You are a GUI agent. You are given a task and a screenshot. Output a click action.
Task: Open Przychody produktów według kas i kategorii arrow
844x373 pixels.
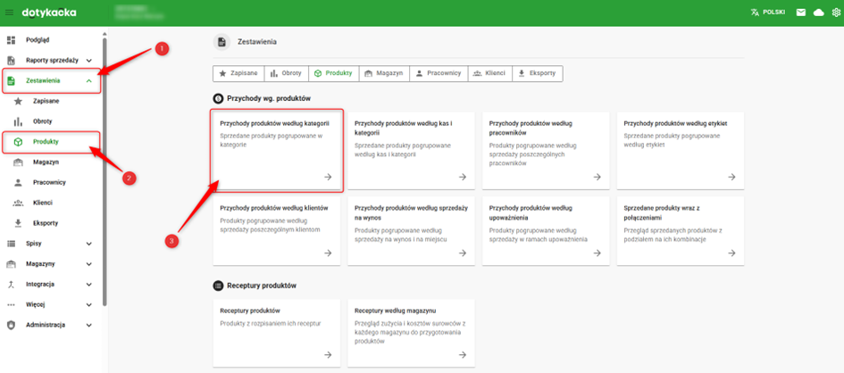[x=463, y=177]
